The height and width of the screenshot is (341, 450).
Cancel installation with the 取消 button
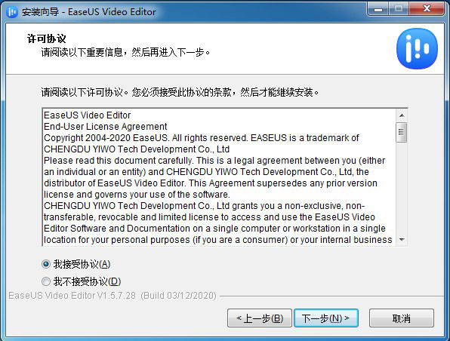point(402,318)
